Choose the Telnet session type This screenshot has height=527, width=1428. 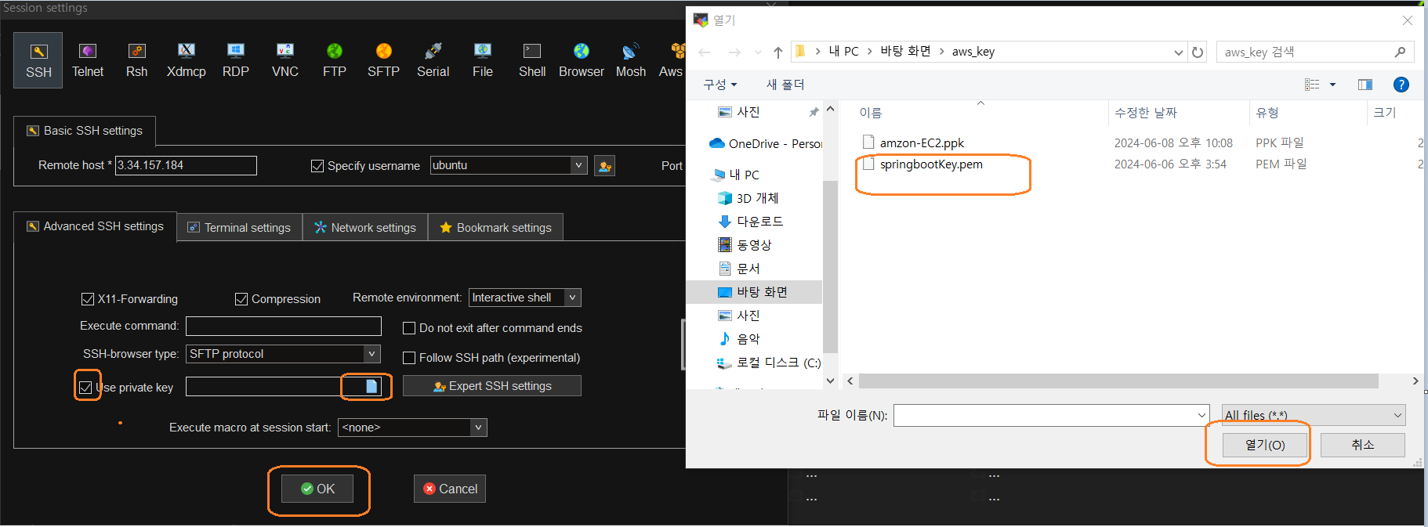[88, 60]
